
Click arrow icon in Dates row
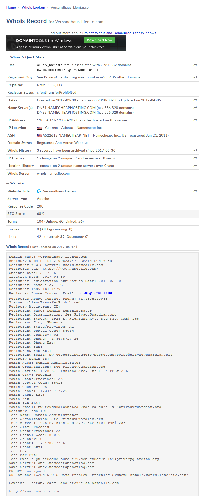coord(195,100)
